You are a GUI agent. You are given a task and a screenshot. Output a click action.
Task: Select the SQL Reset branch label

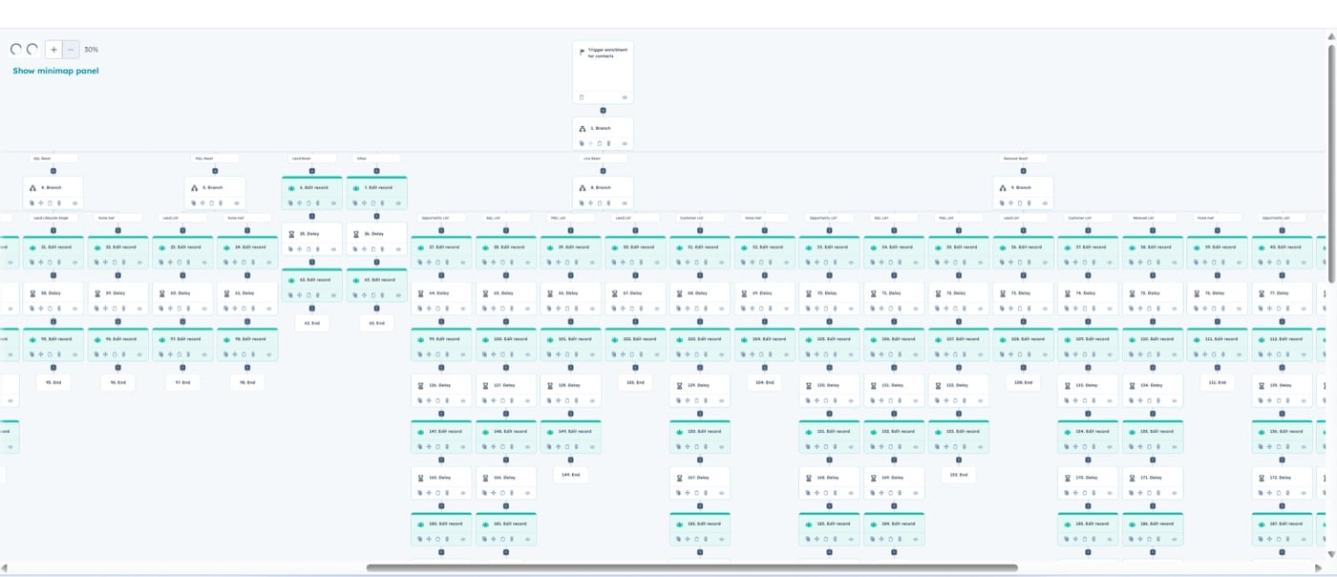[x=53, y=159]
